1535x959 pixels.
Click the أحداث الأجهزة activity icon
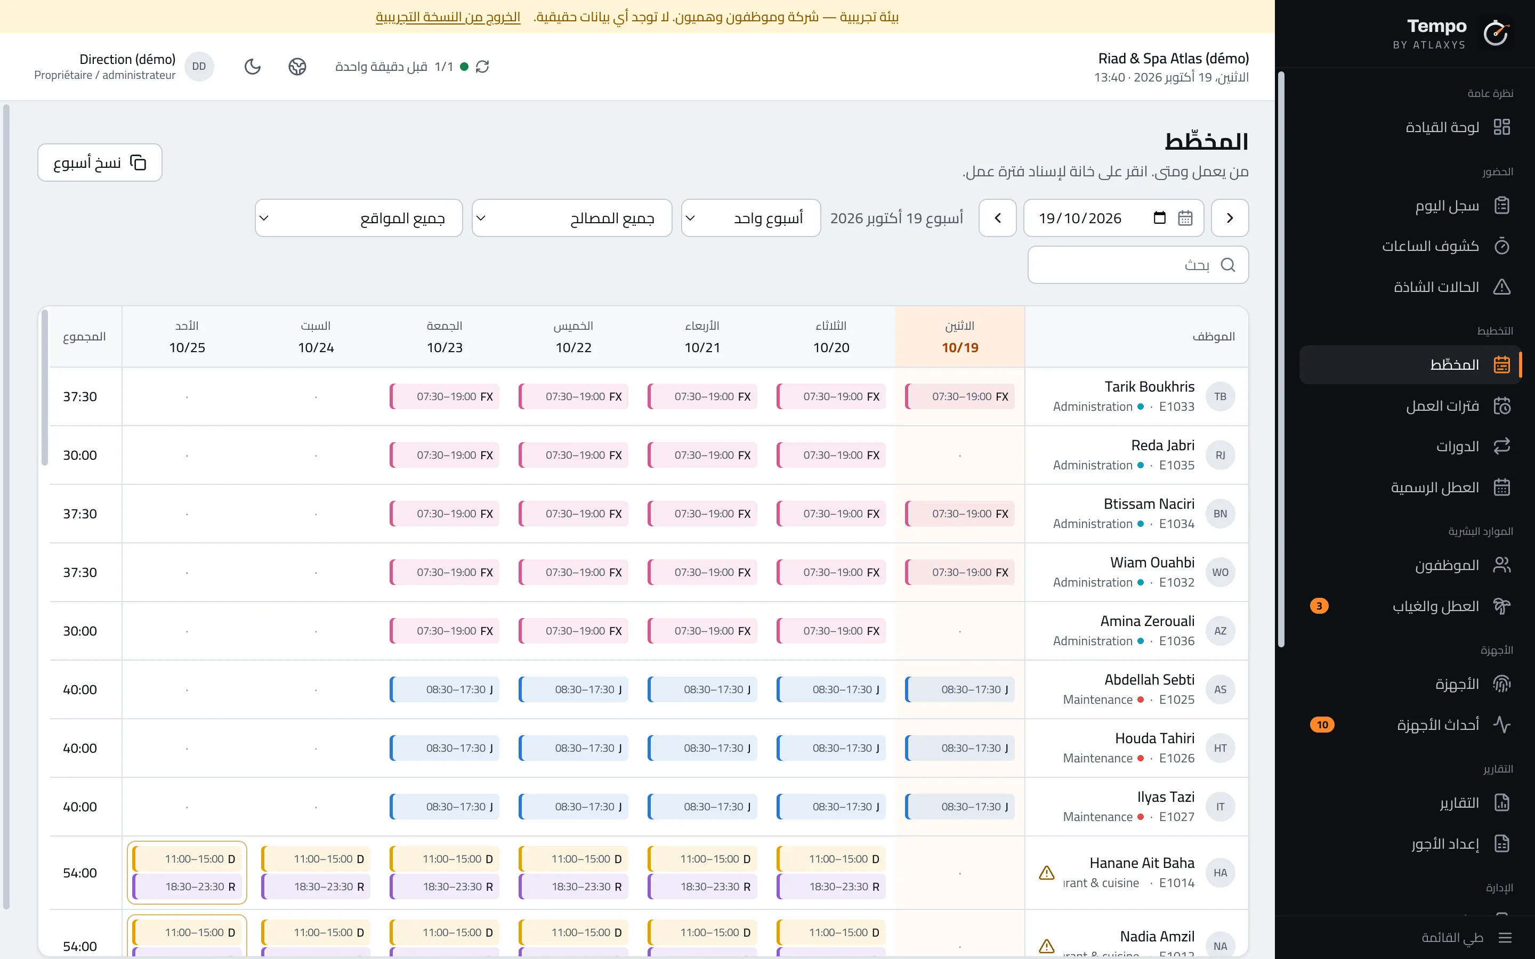pyautogui.click(x=1501, y=725)
